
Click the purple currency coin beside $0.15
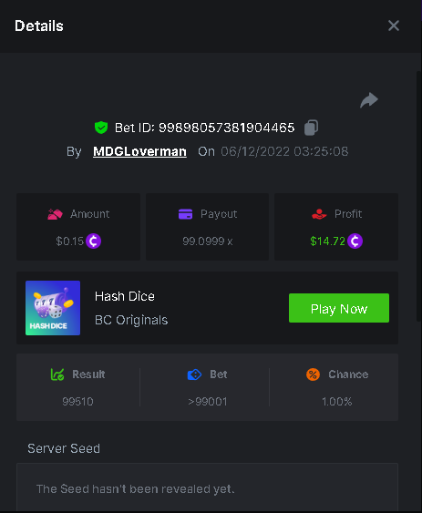93,241
